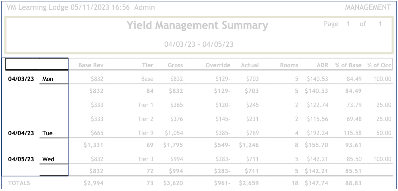
Task: Click the Tier column header
Action: click(147, 65)
